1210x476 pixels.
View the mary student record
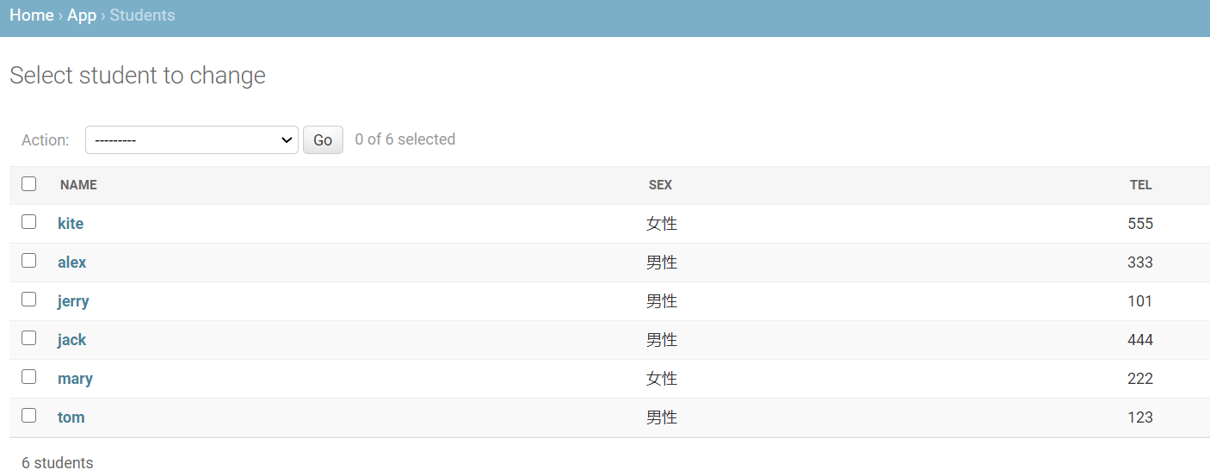75,379
